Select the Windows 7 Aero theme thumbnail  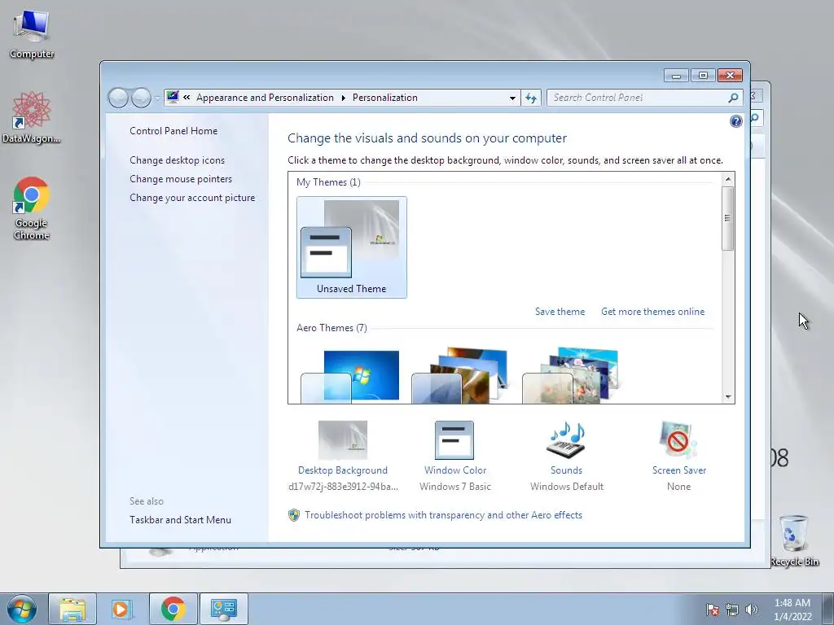(x=351, y=376)
